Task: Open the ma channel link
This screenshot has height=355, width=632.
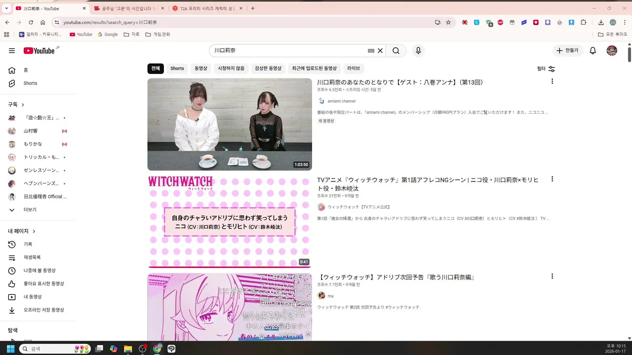Action: [330, 296]
